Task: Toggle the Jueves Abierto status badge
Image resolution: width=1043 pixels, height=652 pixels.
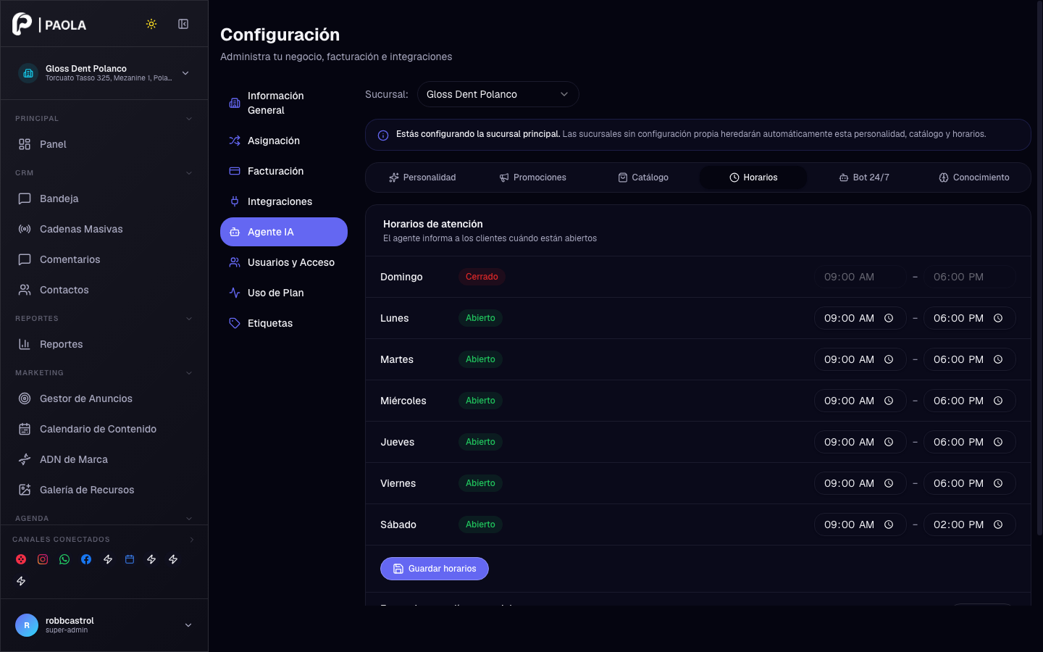Action: click(x=480, y=442)
